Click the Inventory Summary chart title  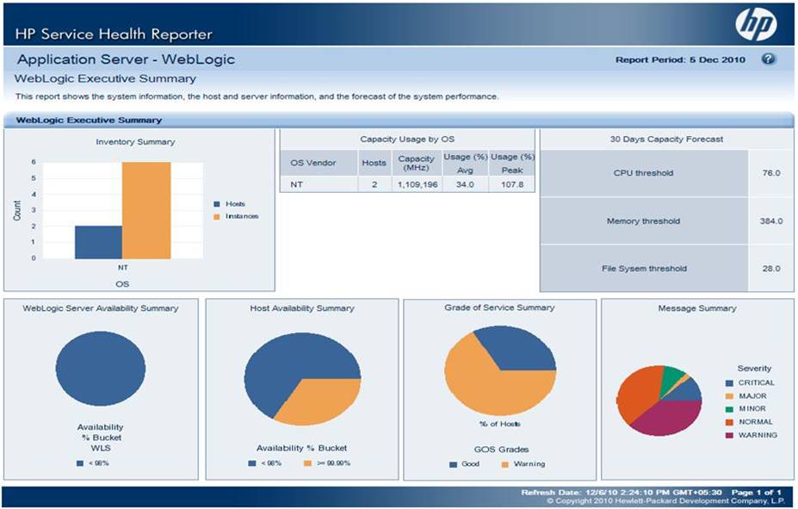point(135,142)
